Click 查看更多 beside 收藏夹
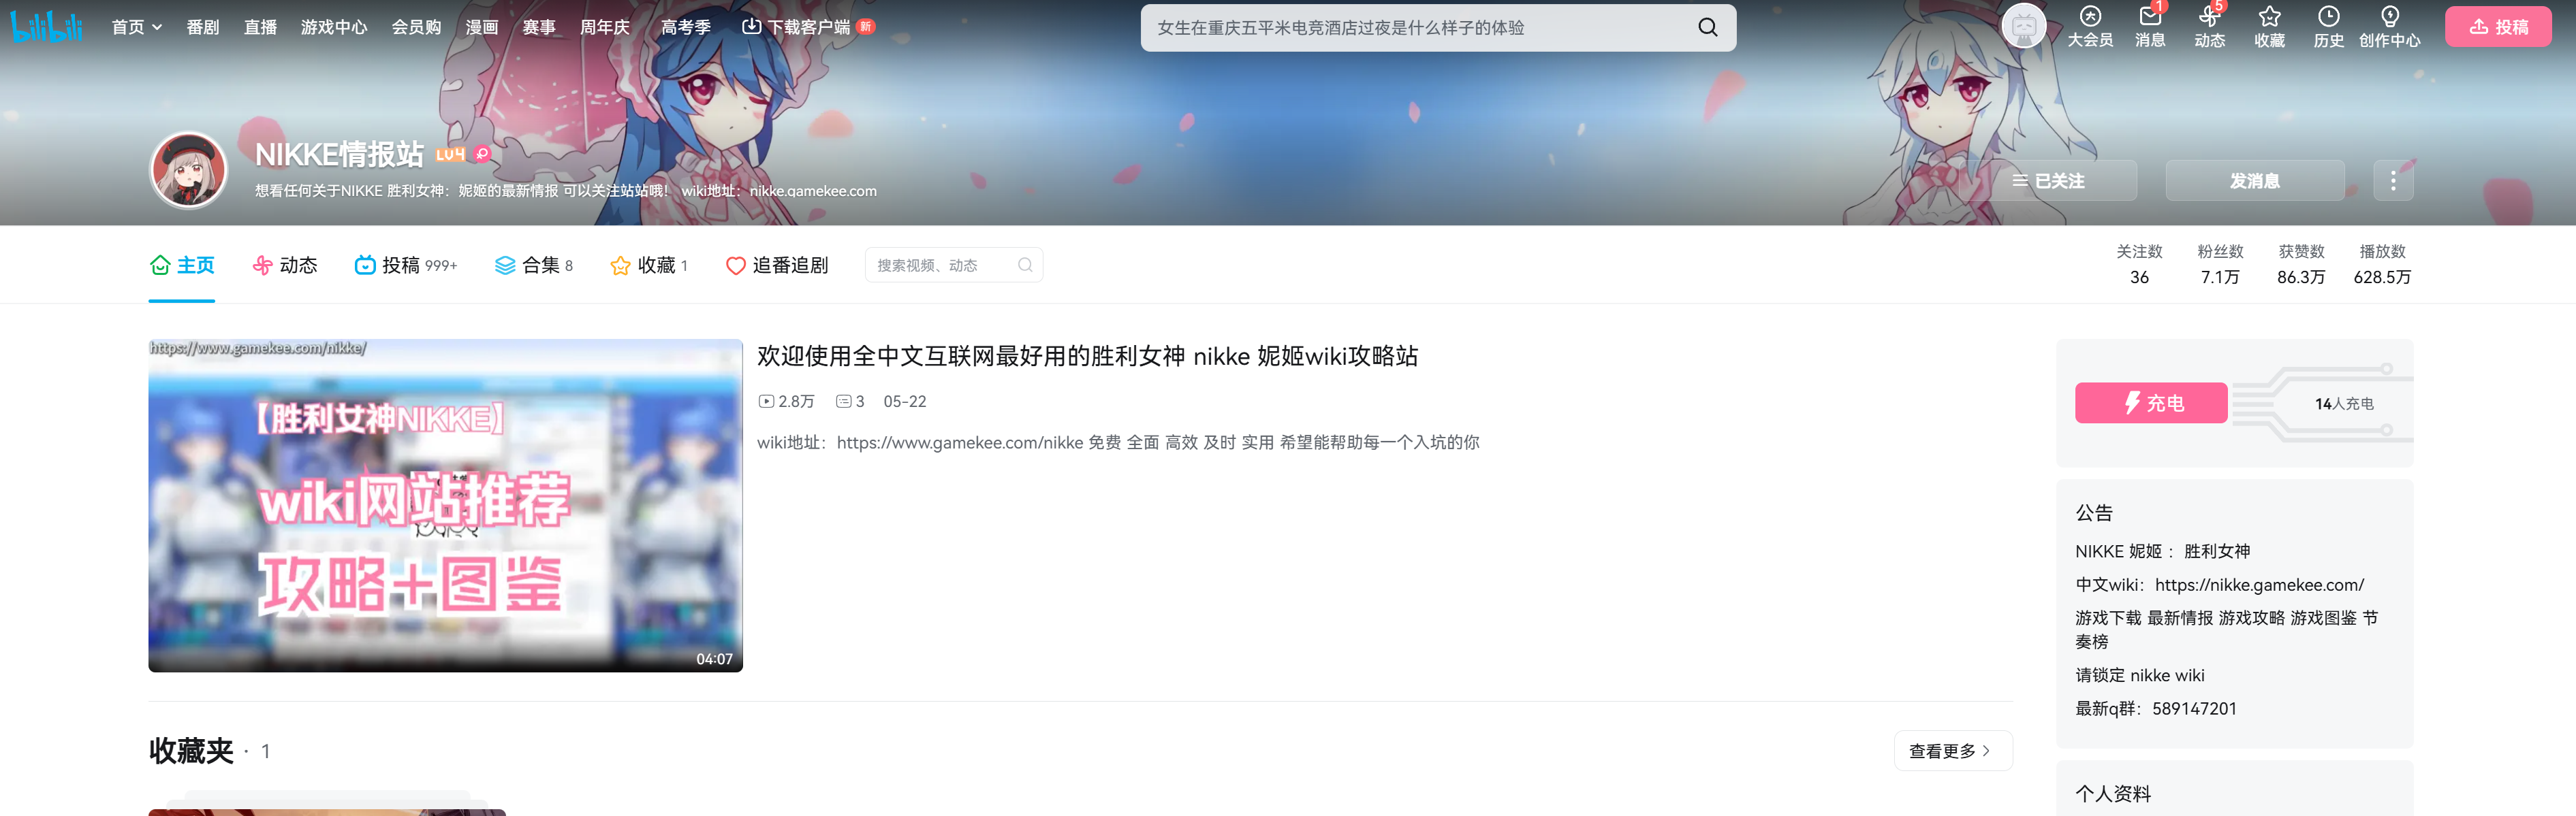The width and height of the screenshot is (2576, 816). tap(1952, 751)
